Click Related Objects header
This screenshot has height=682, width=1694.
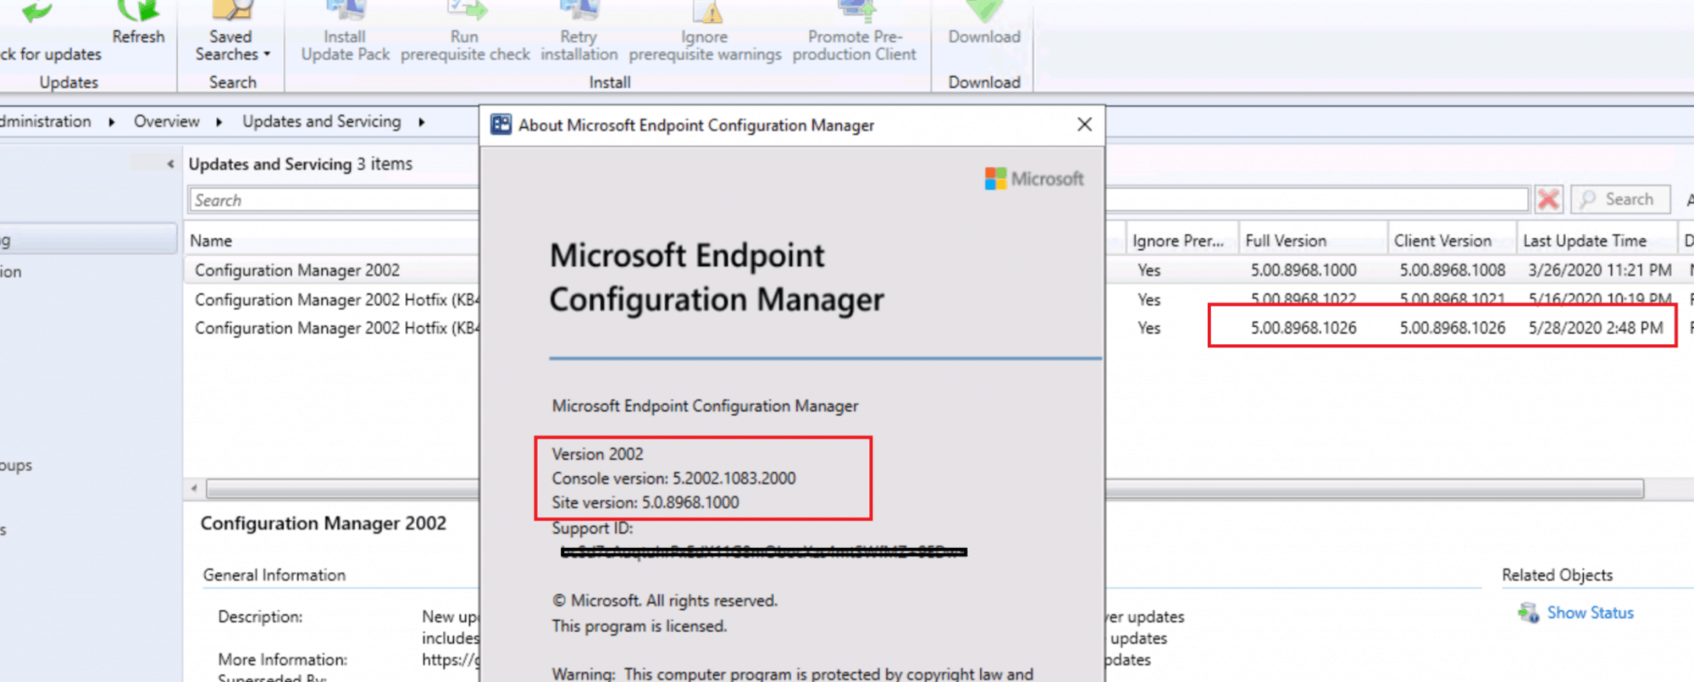coord(1557,575)
